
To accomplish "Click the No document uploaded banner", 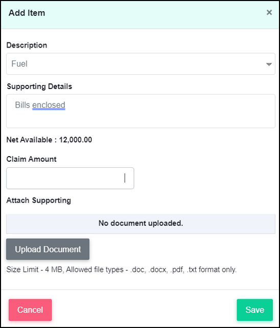I will click(x=141, y=224).
